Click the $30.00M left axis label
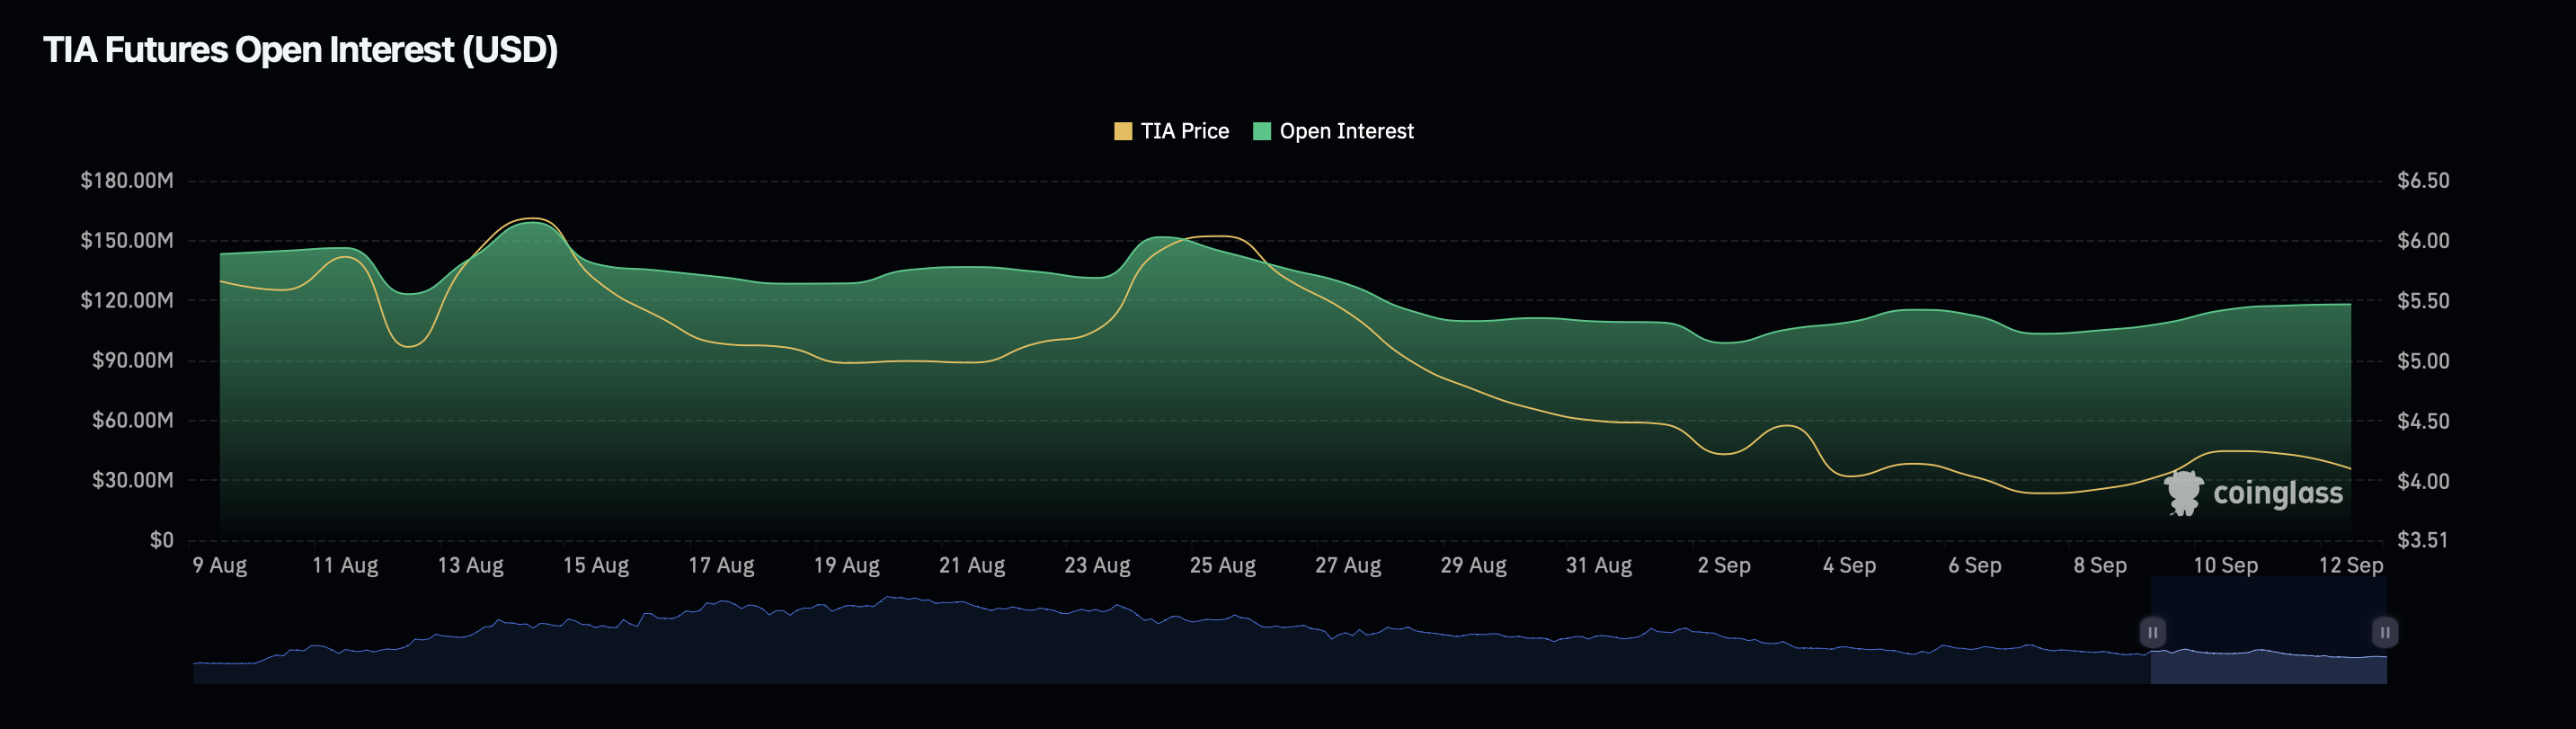Screen dimensions: 2576x729 point(133,480)
